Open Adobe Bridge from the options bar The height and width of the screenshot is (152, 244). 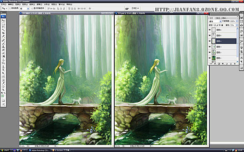coord(127,8)
